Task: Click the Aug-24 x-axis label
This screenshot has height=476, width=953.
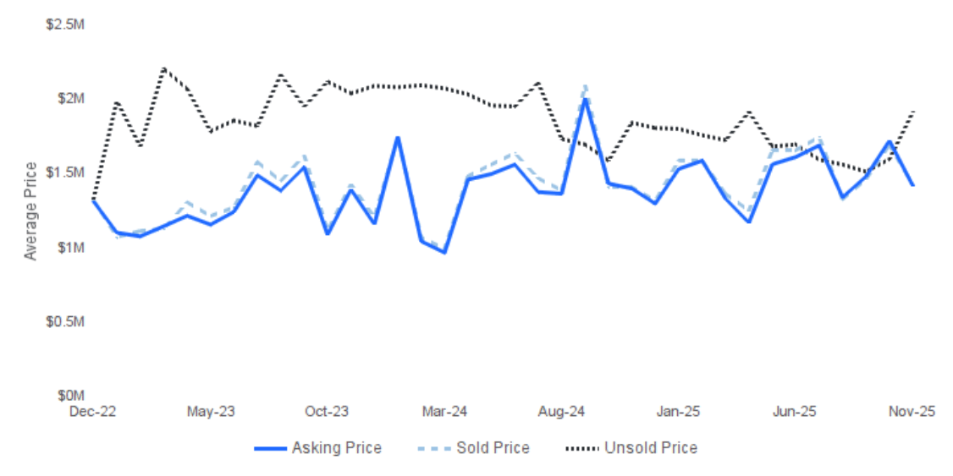Action: coord(561,412)
